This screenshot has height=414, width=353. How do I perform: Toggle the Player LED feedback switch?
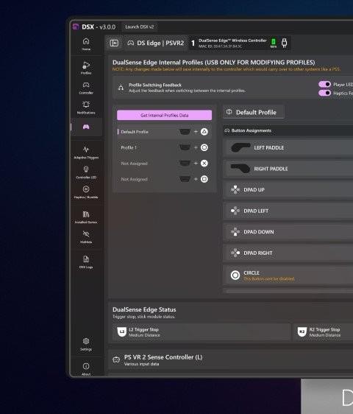click(x=324, y=84)
